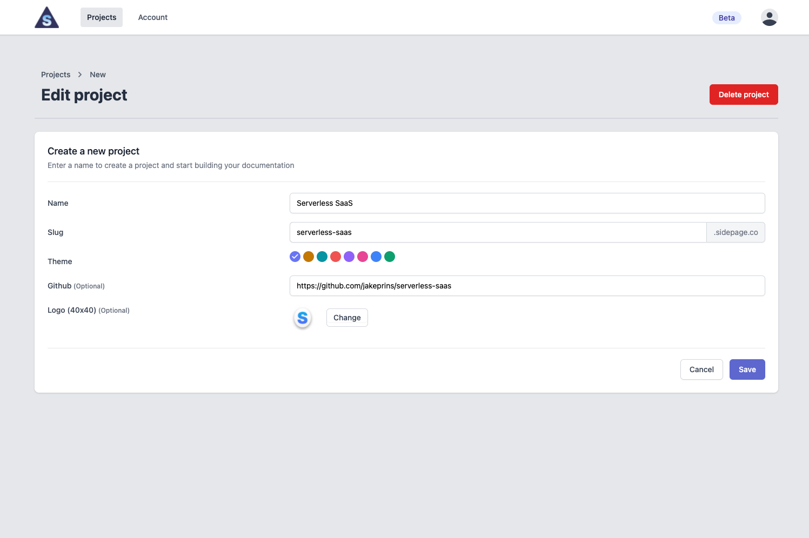
Task: Click the .sidepage.co domain suffix
Action: coord(736,232)
